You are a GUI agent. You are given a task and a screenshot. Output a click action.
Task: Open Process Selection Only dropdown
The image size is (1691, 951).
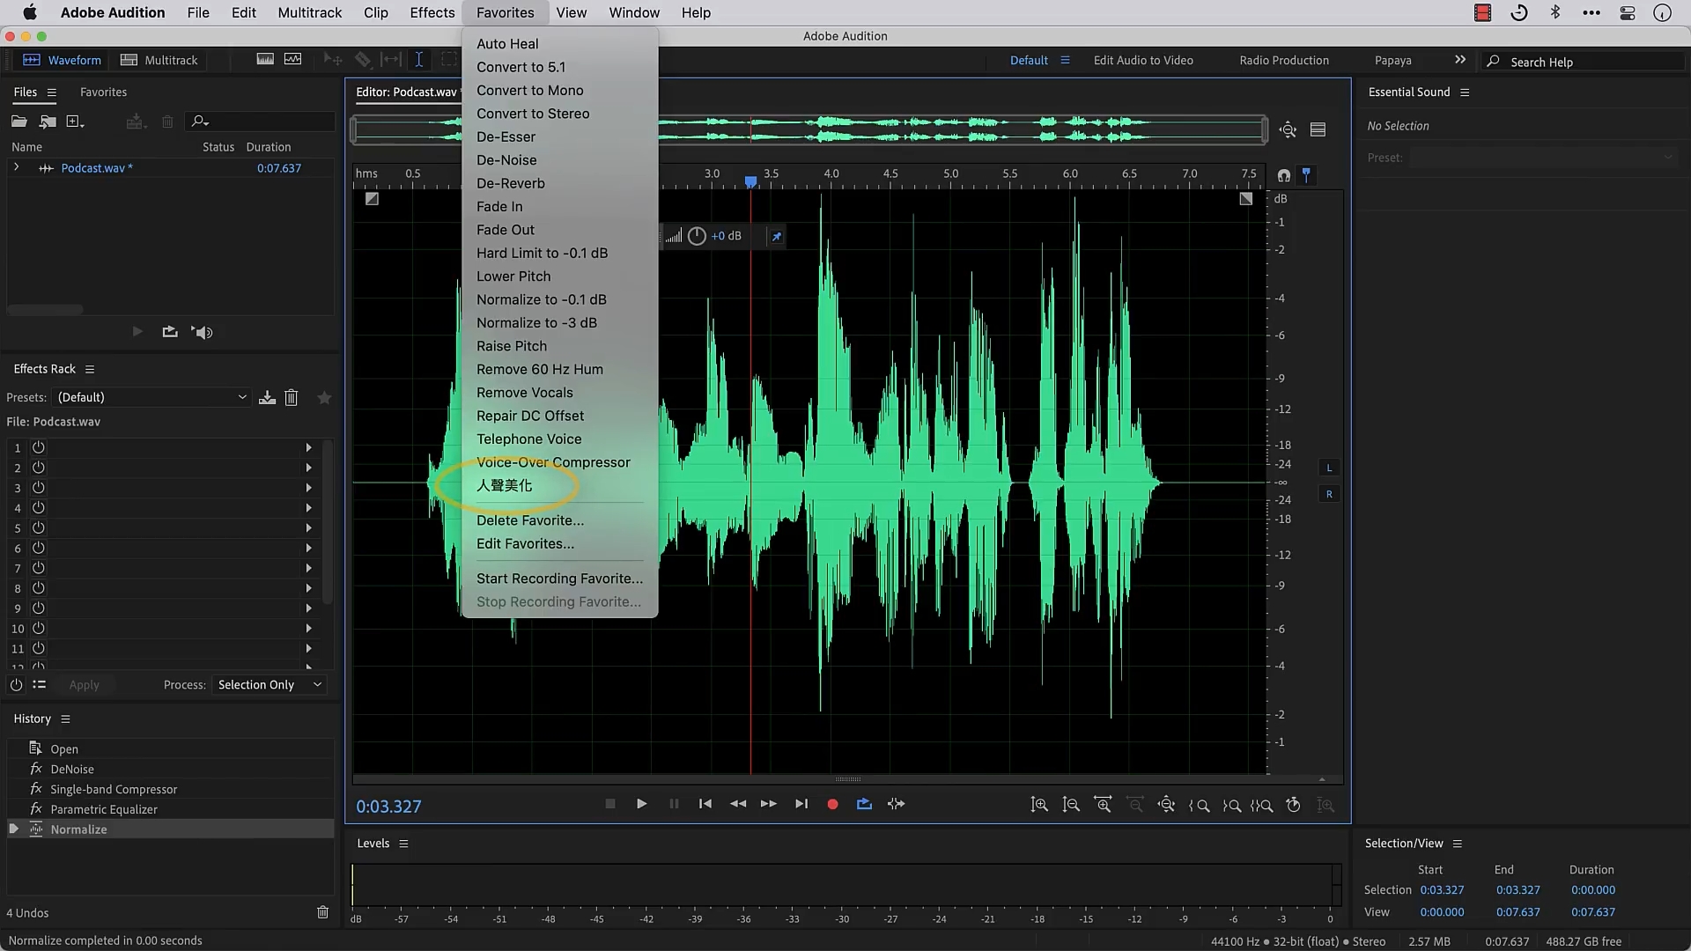pos(269,685)
